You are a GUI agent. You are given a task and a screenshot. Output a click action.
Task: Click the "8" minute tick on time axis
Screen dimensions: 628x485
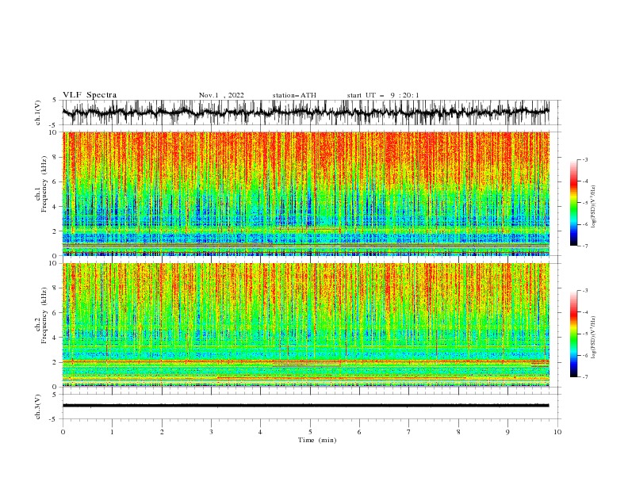[x=458, y=432]
